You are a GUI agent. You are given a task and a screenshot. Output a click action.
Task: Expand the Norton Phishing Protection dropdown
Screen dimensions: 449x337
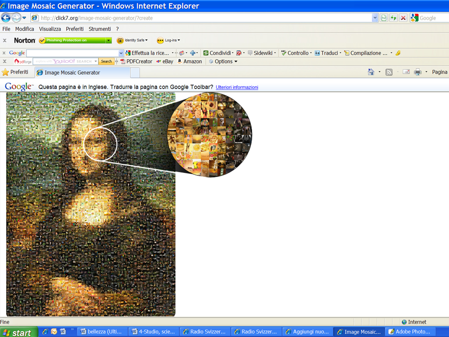tap(109, 40)
